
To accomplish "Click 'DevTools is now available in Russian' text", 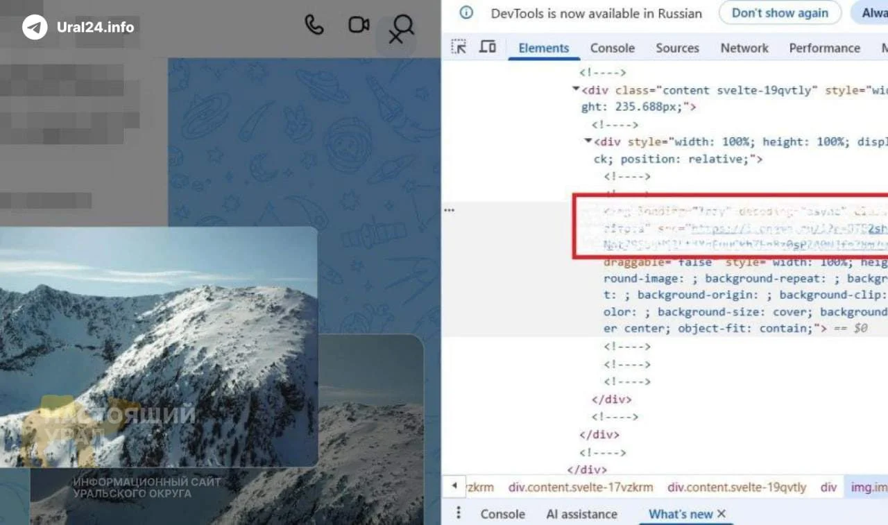I will [x=596, y=13].
